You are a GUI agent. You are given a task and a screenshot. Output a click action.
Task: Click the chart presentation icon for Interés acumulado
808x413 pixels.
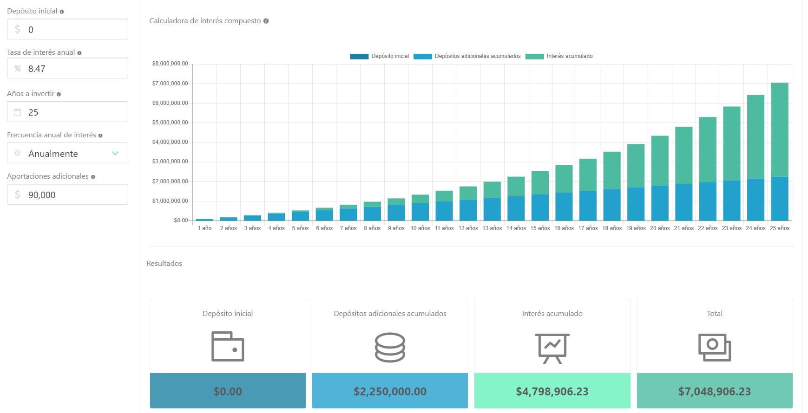coord(552,348)
